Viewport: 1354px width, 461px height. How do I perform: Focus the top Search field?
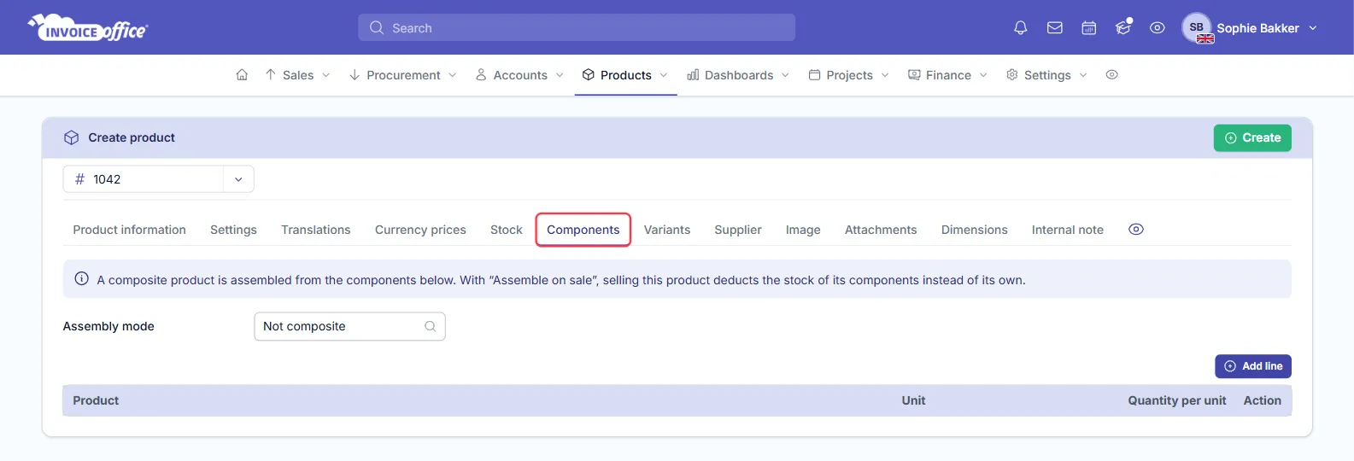tap(577, 28)
